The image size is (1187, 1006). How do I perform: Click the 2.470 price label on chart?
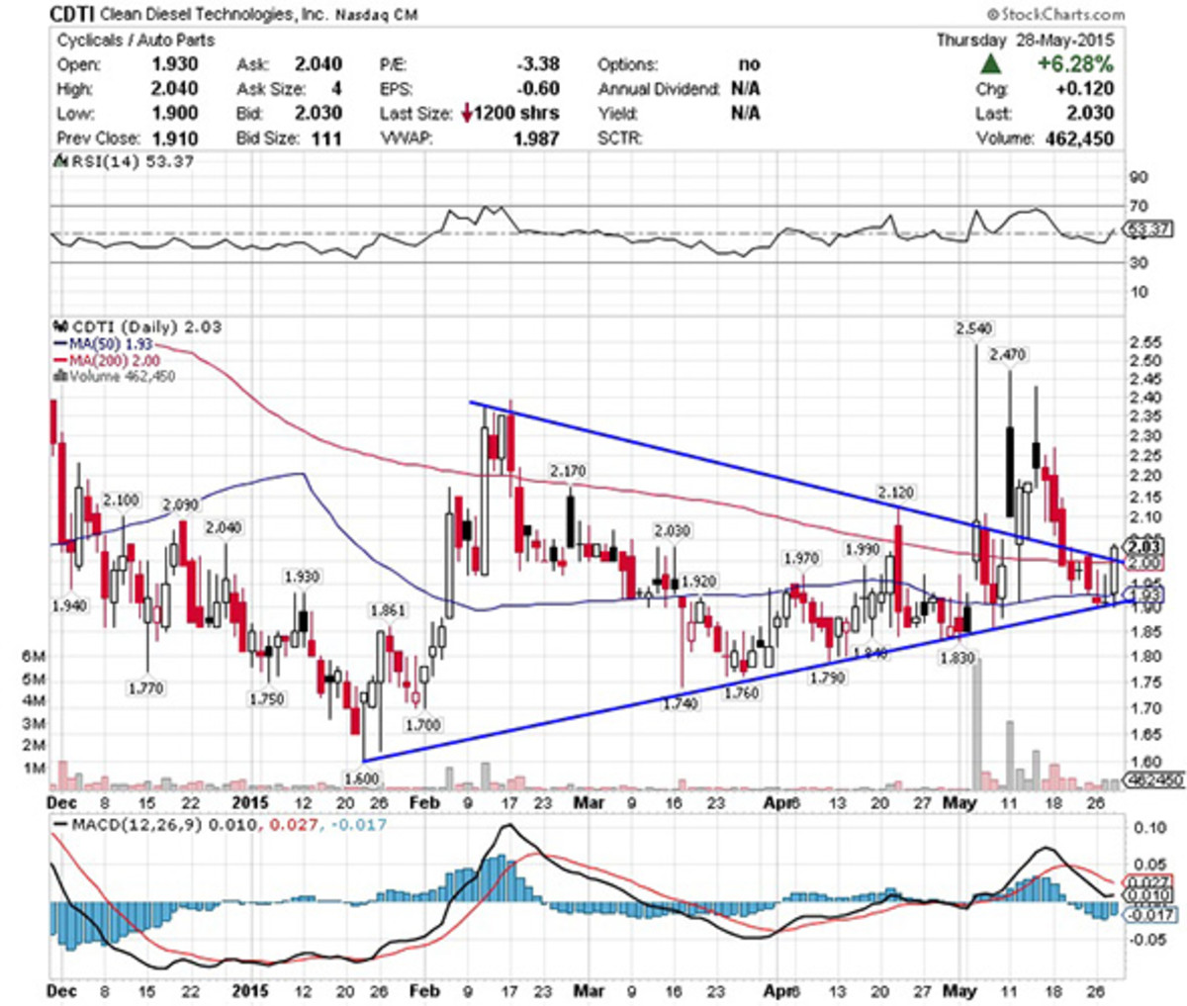coord(1008,354)
